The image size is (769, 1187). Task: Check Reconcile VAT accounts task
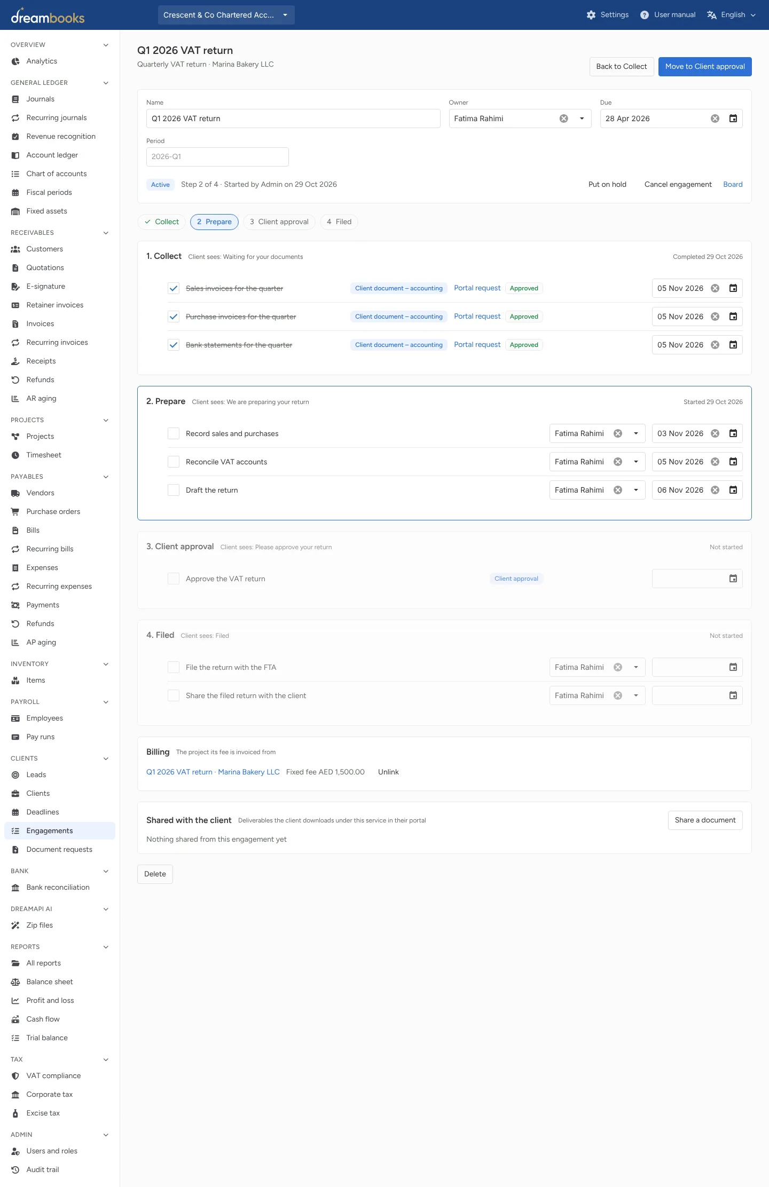tap(174, 462)
